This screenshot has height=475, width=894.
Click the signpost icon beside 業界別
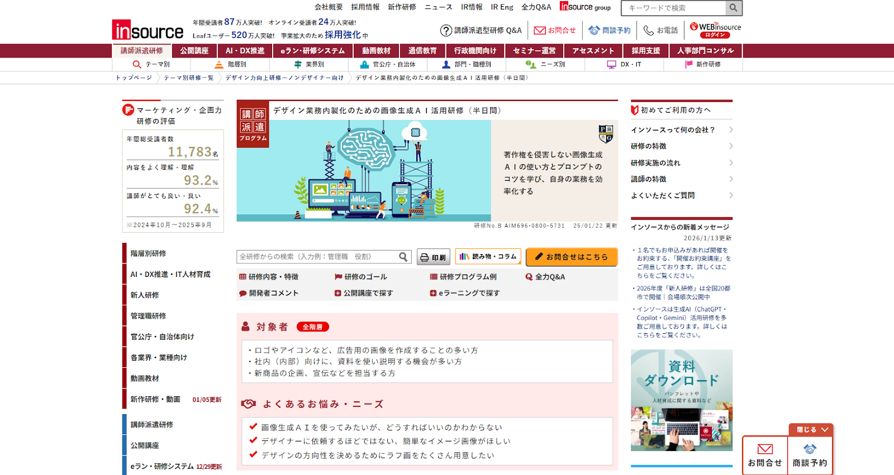[298, 65]
